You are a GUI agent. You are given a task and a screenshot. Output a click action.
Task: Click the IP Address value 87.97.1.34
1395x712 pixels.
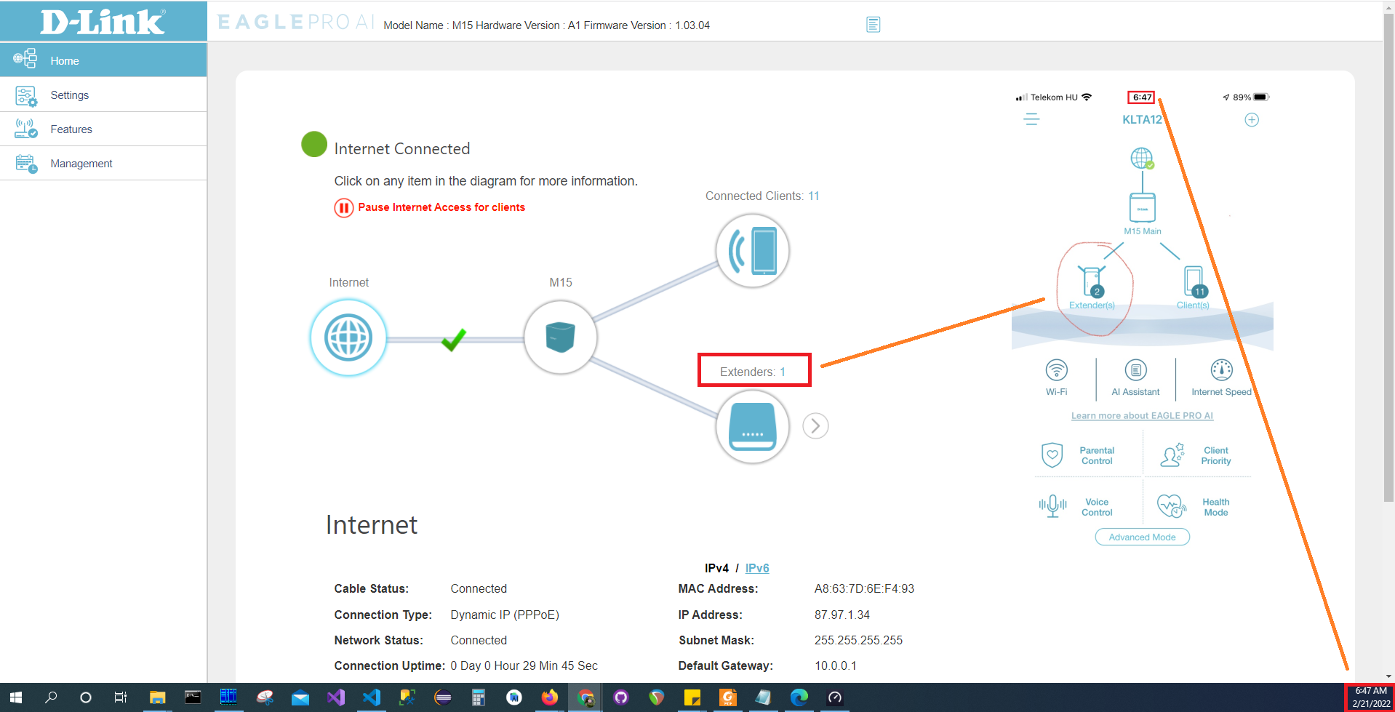click(842, 615)
